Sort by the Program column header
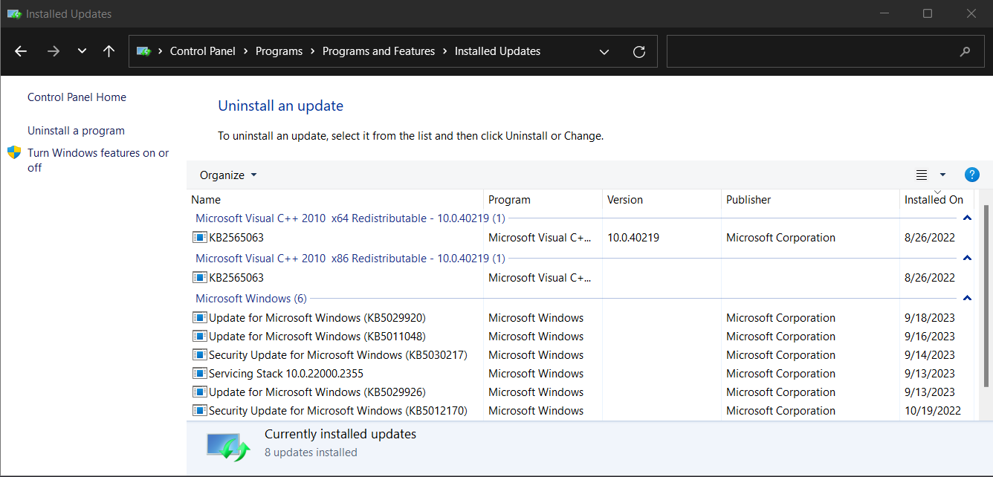 click(543, 200)
